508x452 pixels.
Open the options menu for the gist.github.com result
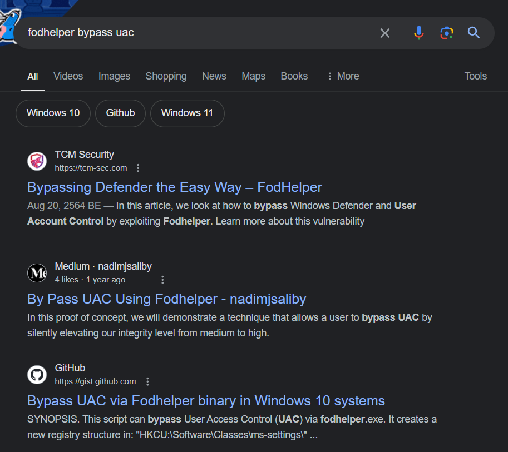click(147, 381)
